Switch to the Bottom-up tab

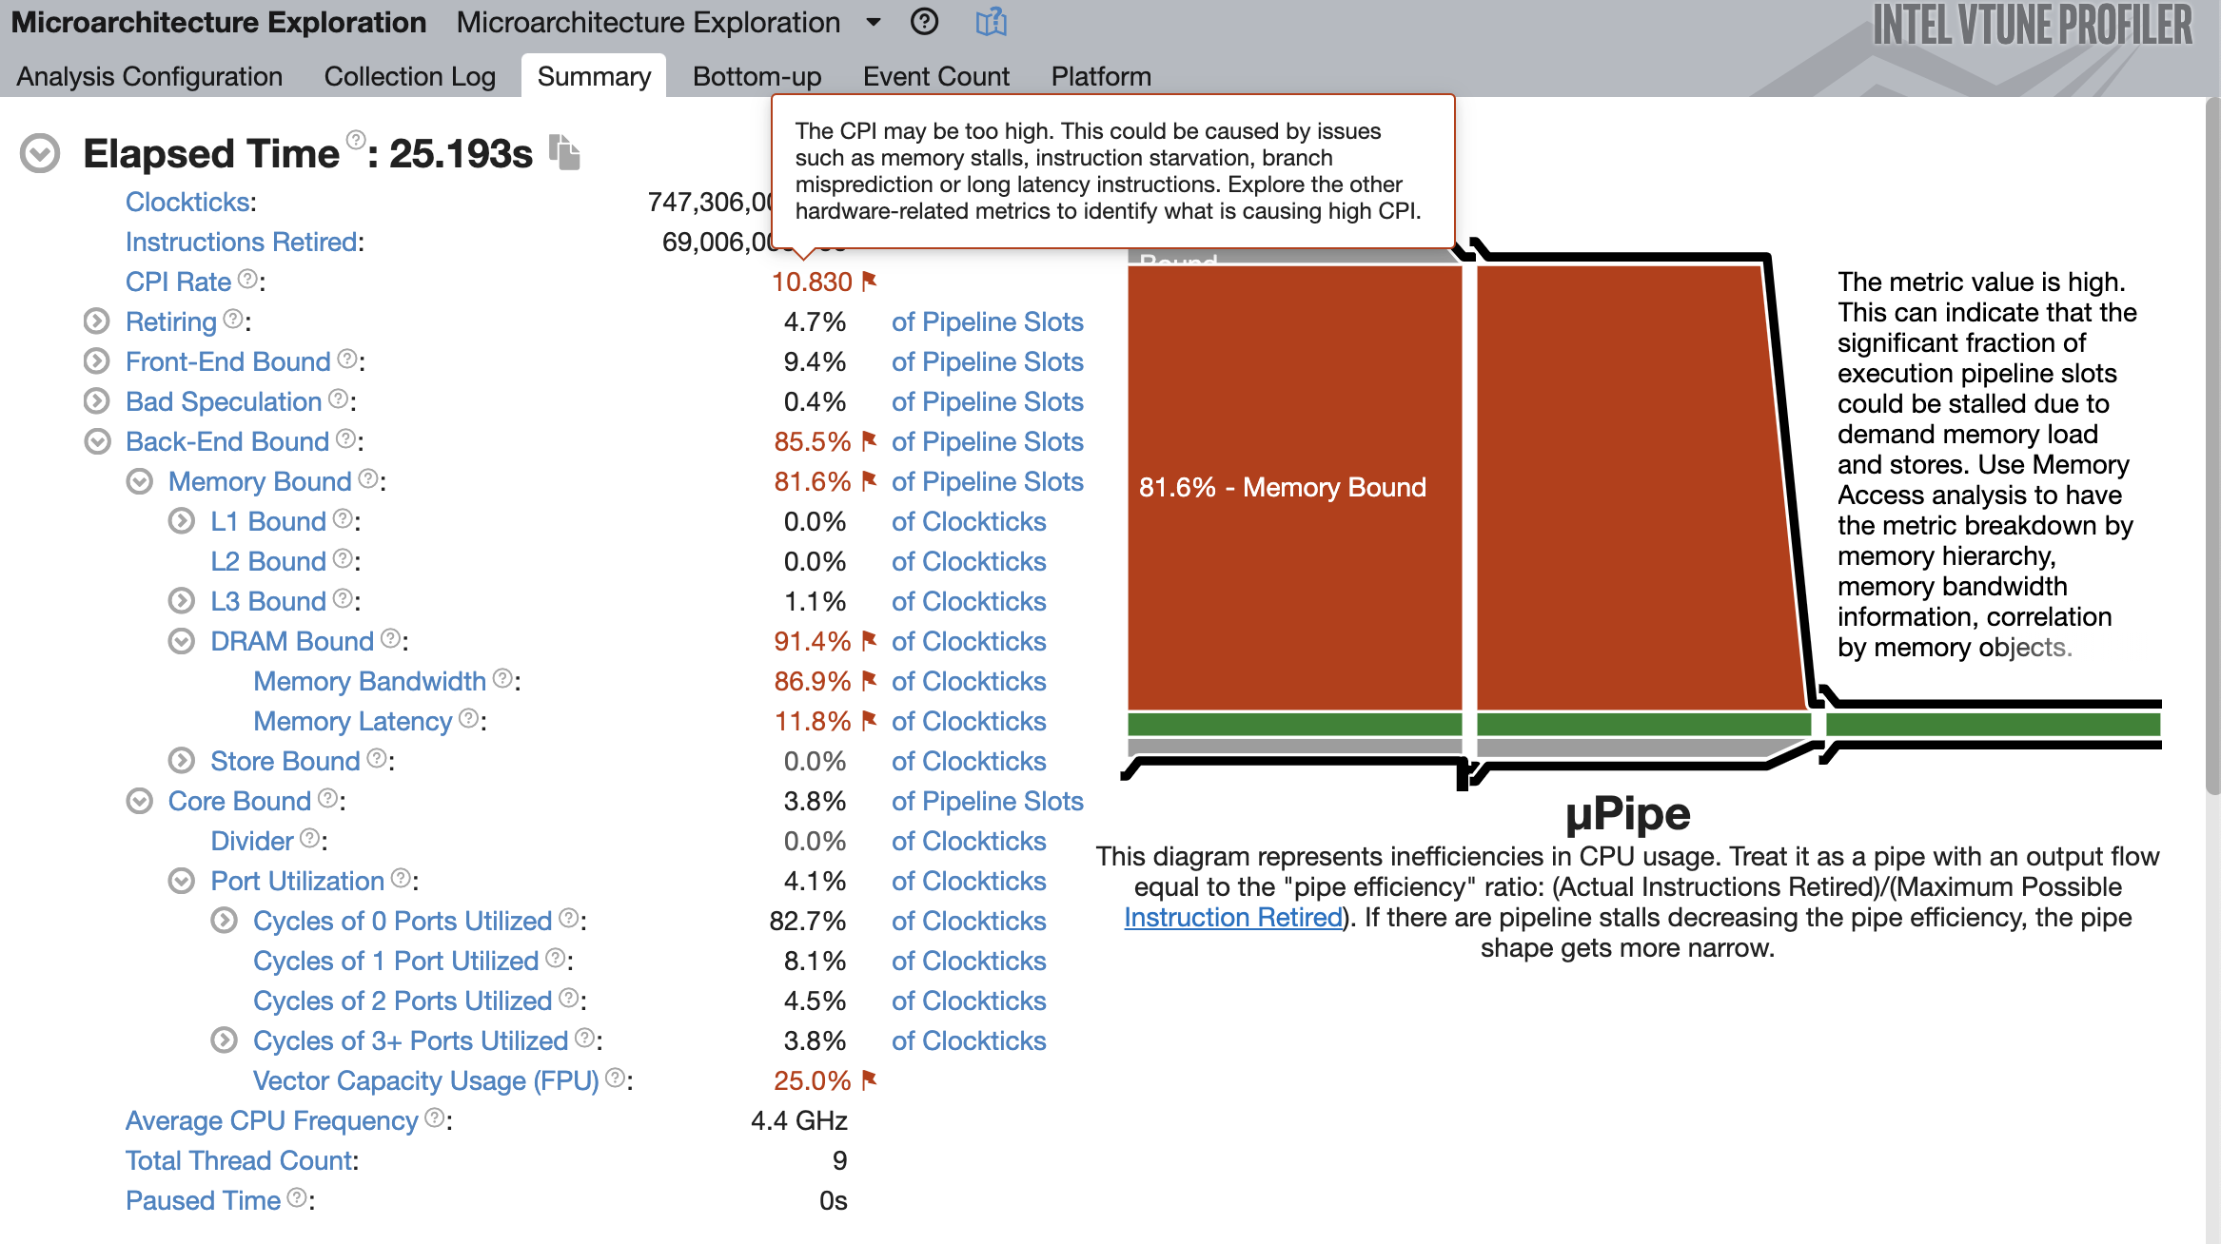(x=757, y=76)
